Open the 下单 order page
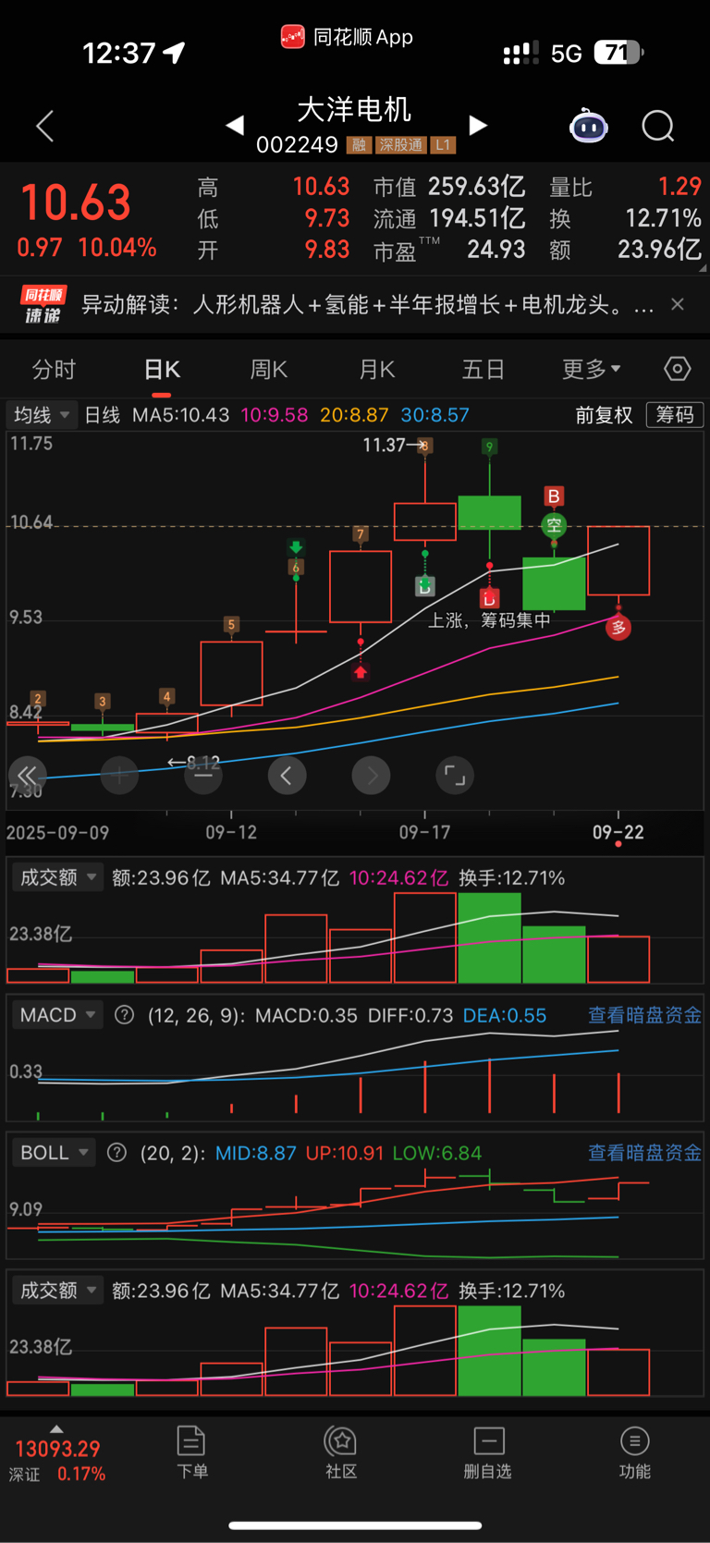This screenshot has height=1543, width=710. coord(191,1451)
